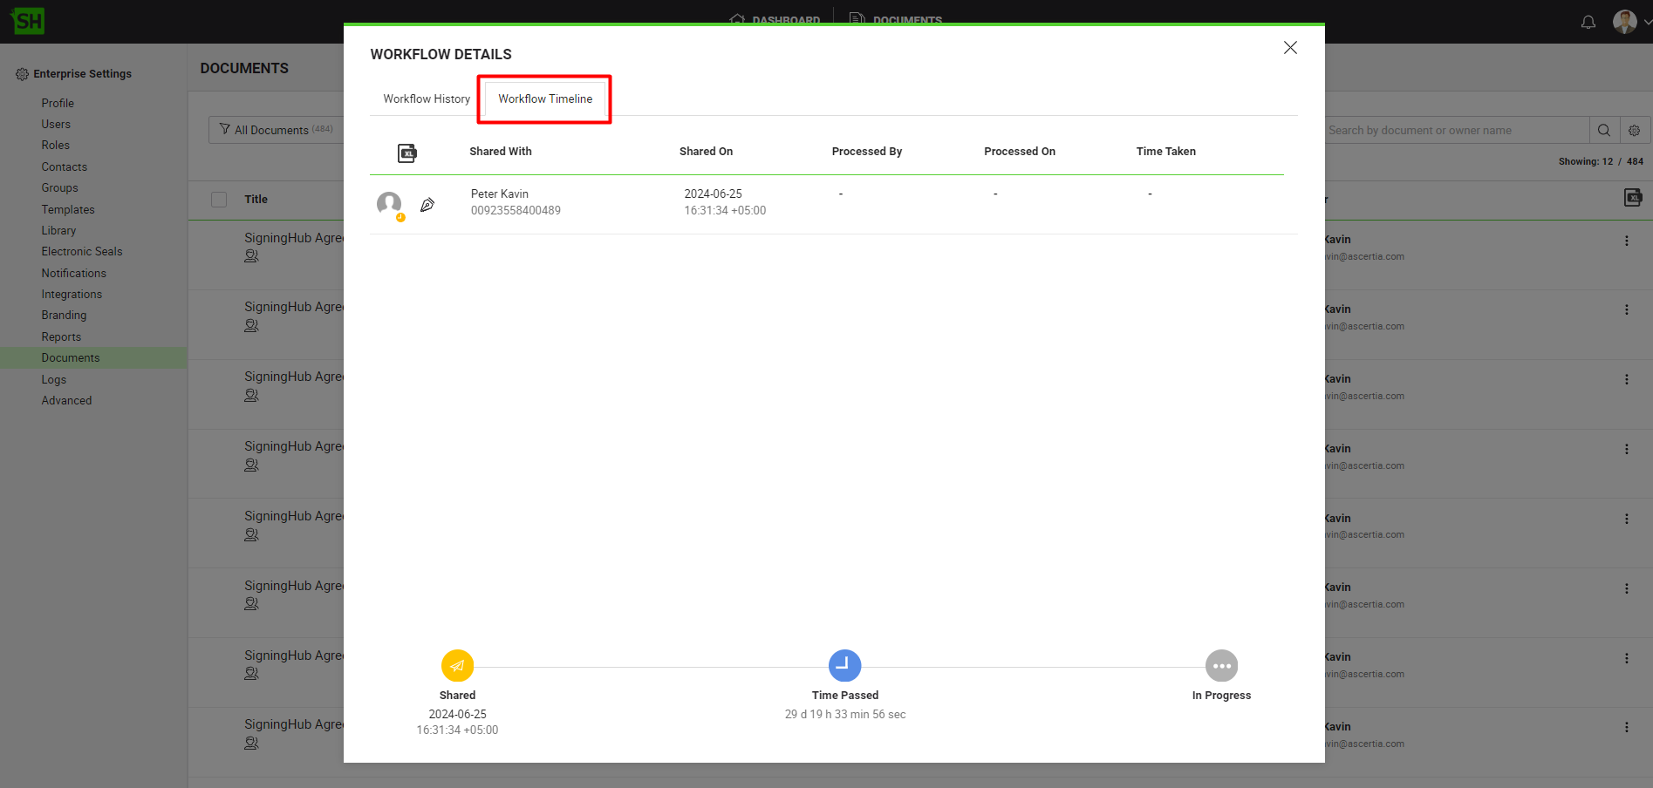Open the first document's three-dot menu

1627,241
